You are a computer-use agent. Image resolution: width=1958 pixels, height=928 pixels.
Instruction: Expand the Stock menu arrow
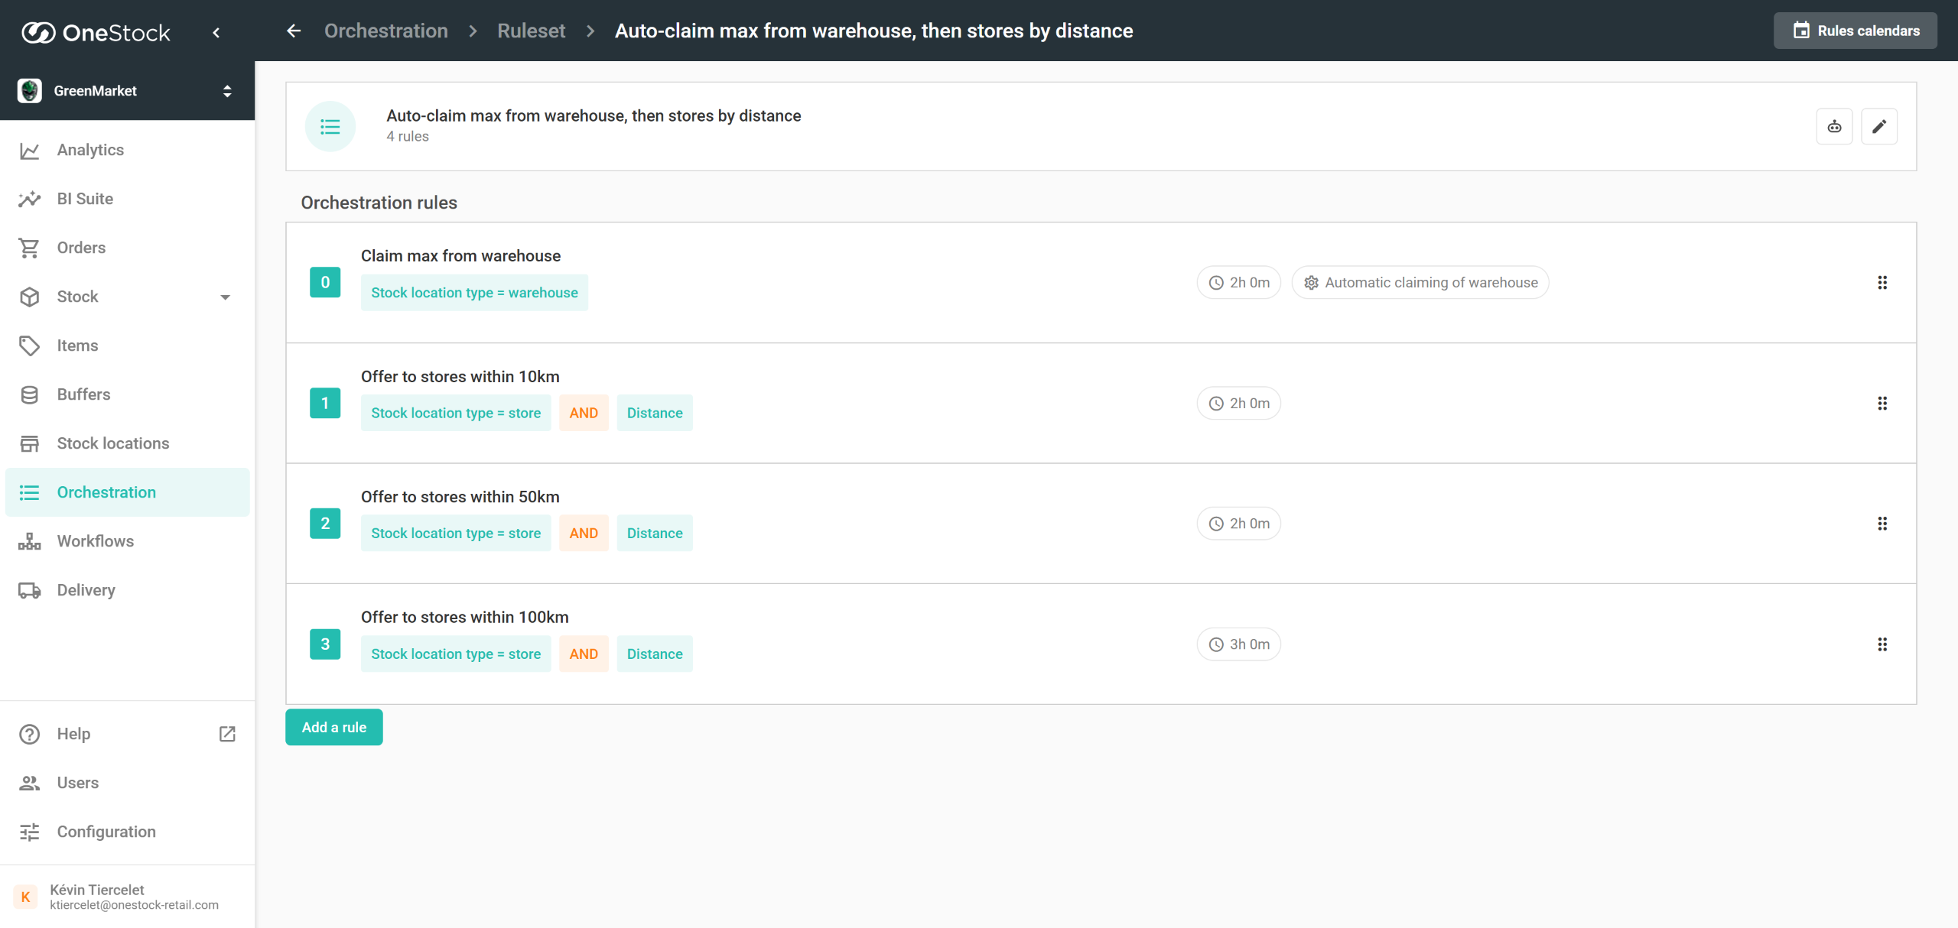pos(225,297)
